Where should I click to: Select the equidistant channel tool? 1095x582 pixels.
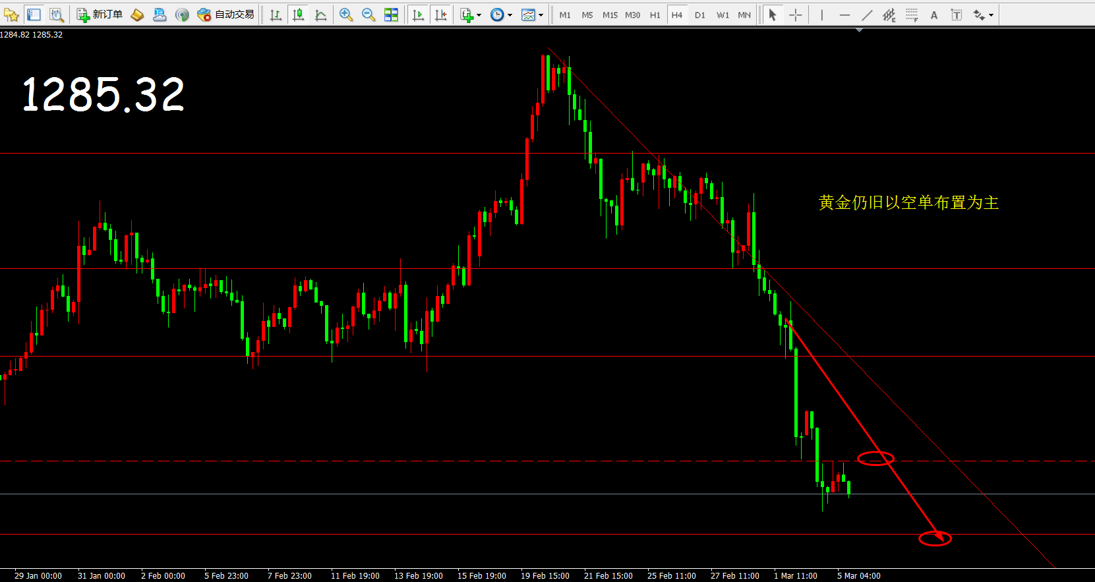889,15
